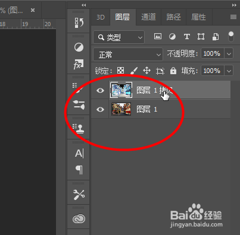
Task: Lock artboard nesting icon
Action: point(160,71)
